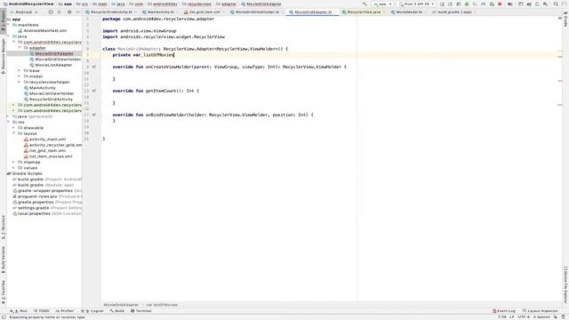Select AndroidManifest.xml in project tree
Viewport: 569px width, 320px height.
[x=45, y=31]
